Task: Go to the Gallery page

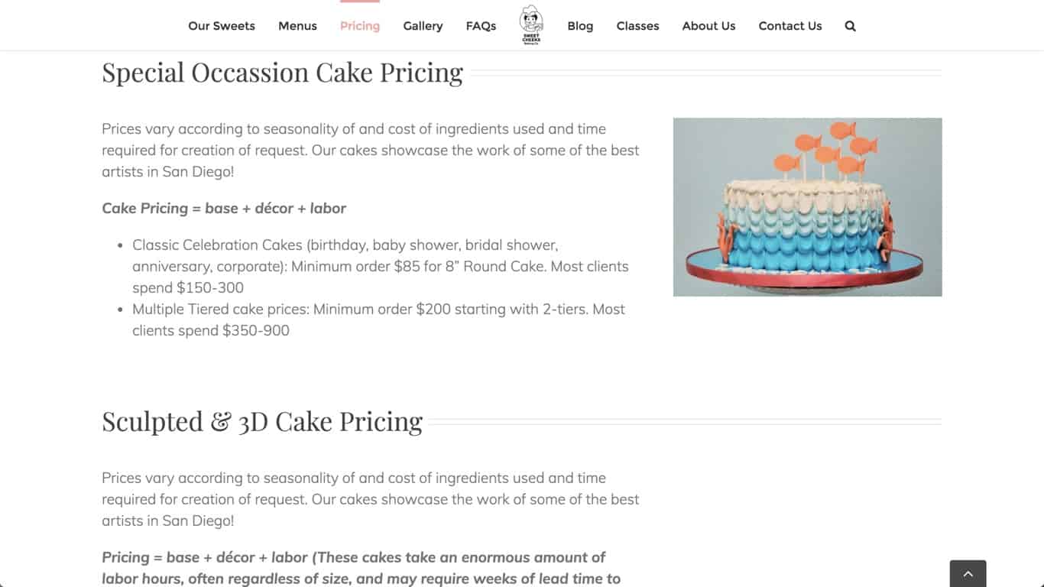Action: [423, 26]
